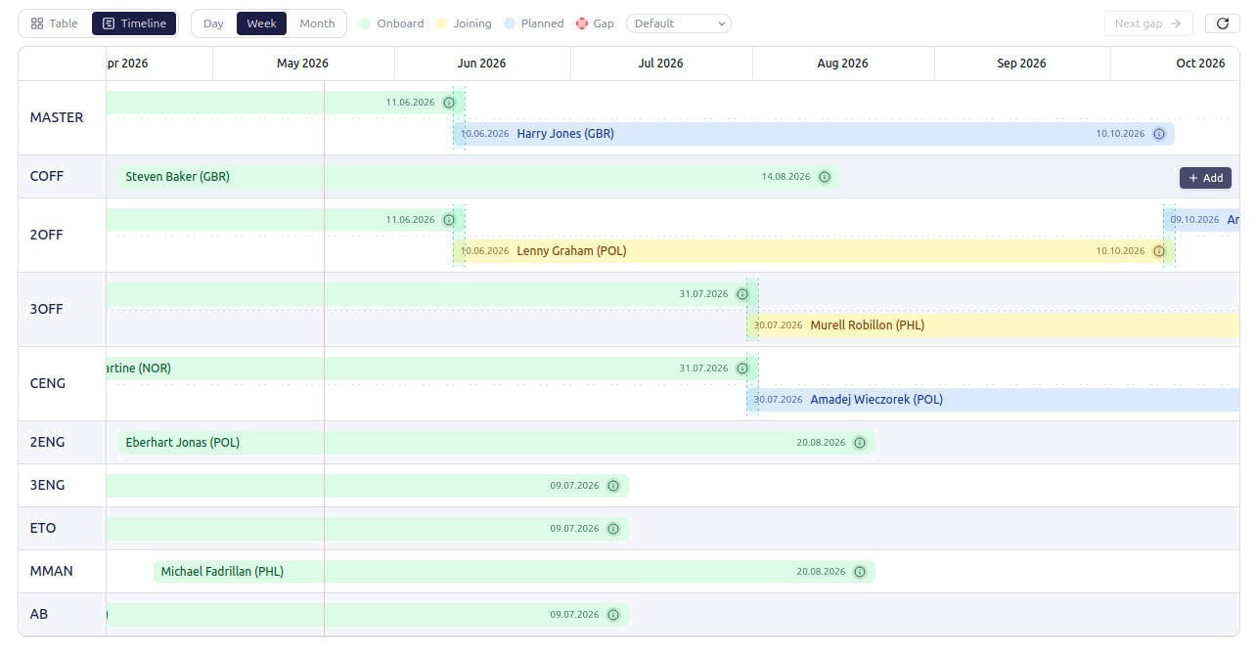Click the MASTER rank label
1256x652 pixels.
[x=57, y=117]
